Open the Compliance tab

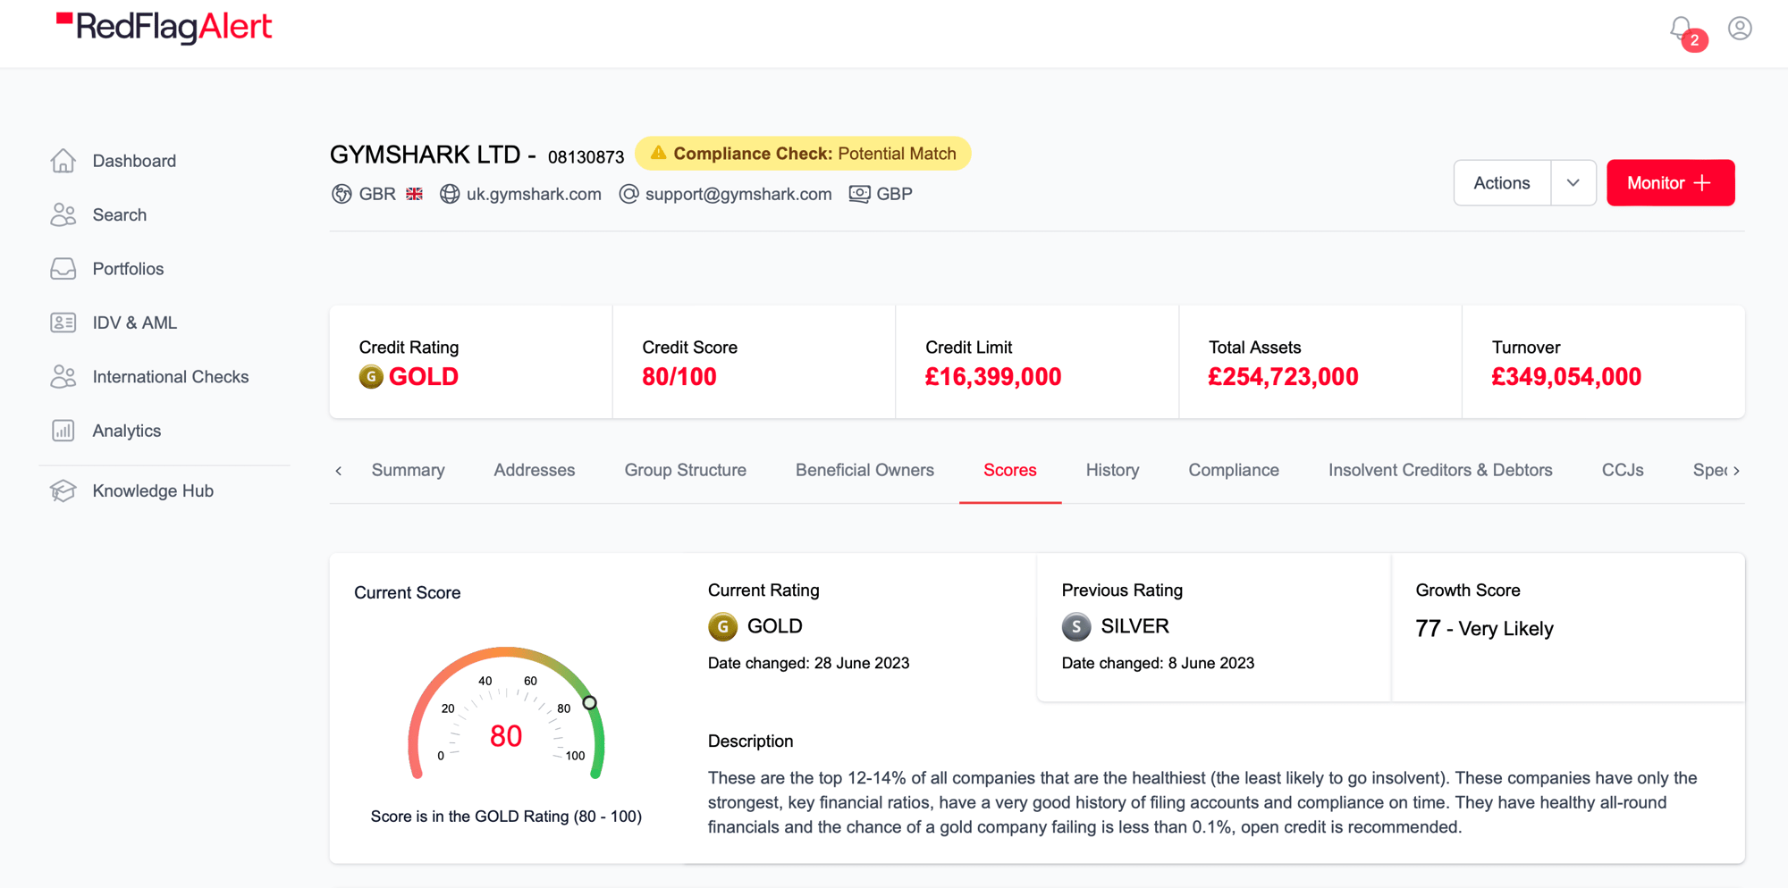[x=1234, y=470]
